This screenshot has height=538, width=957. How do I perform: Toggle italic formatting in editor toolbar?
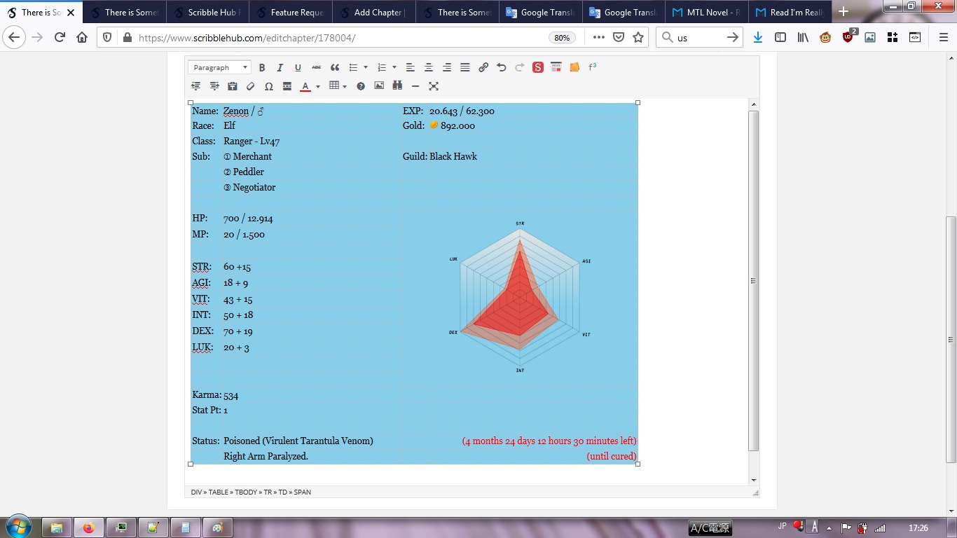(280, 68)
